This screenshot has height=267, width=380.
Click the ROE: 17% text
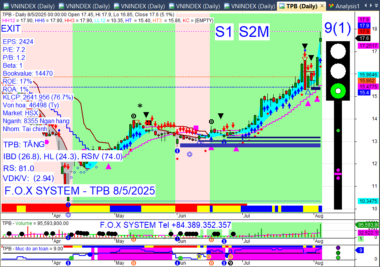(x=17, y=81)
